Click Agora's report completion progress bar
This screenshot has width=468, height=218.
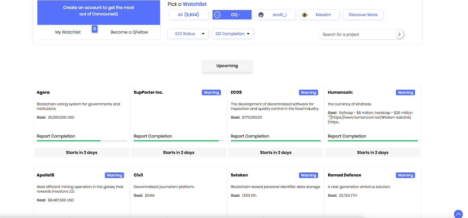click(82, 141)
